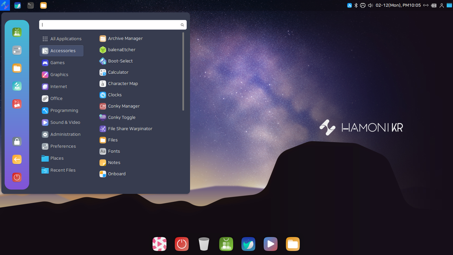Select the Games category

[x=62, y=63]
